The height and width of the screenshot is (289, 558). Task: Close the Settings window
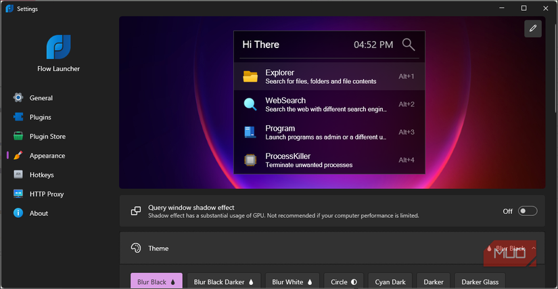(546, 8)
